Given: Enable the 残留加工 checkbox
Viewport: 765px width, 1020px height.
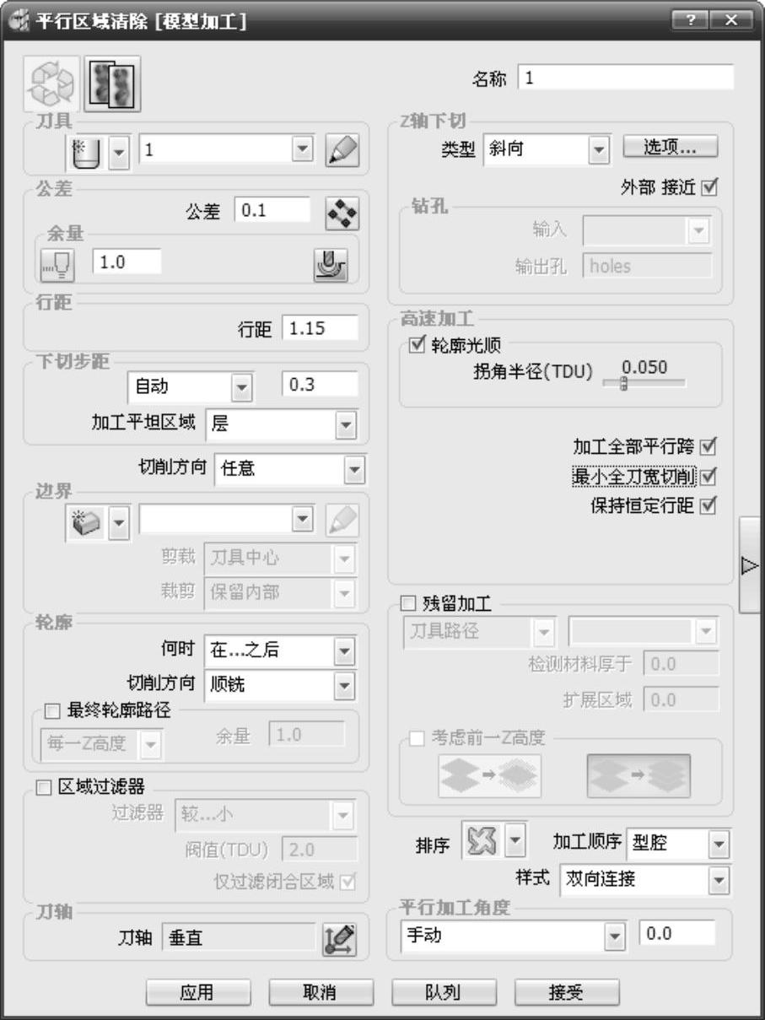Looking at the screenshot, I should (408, 605).
